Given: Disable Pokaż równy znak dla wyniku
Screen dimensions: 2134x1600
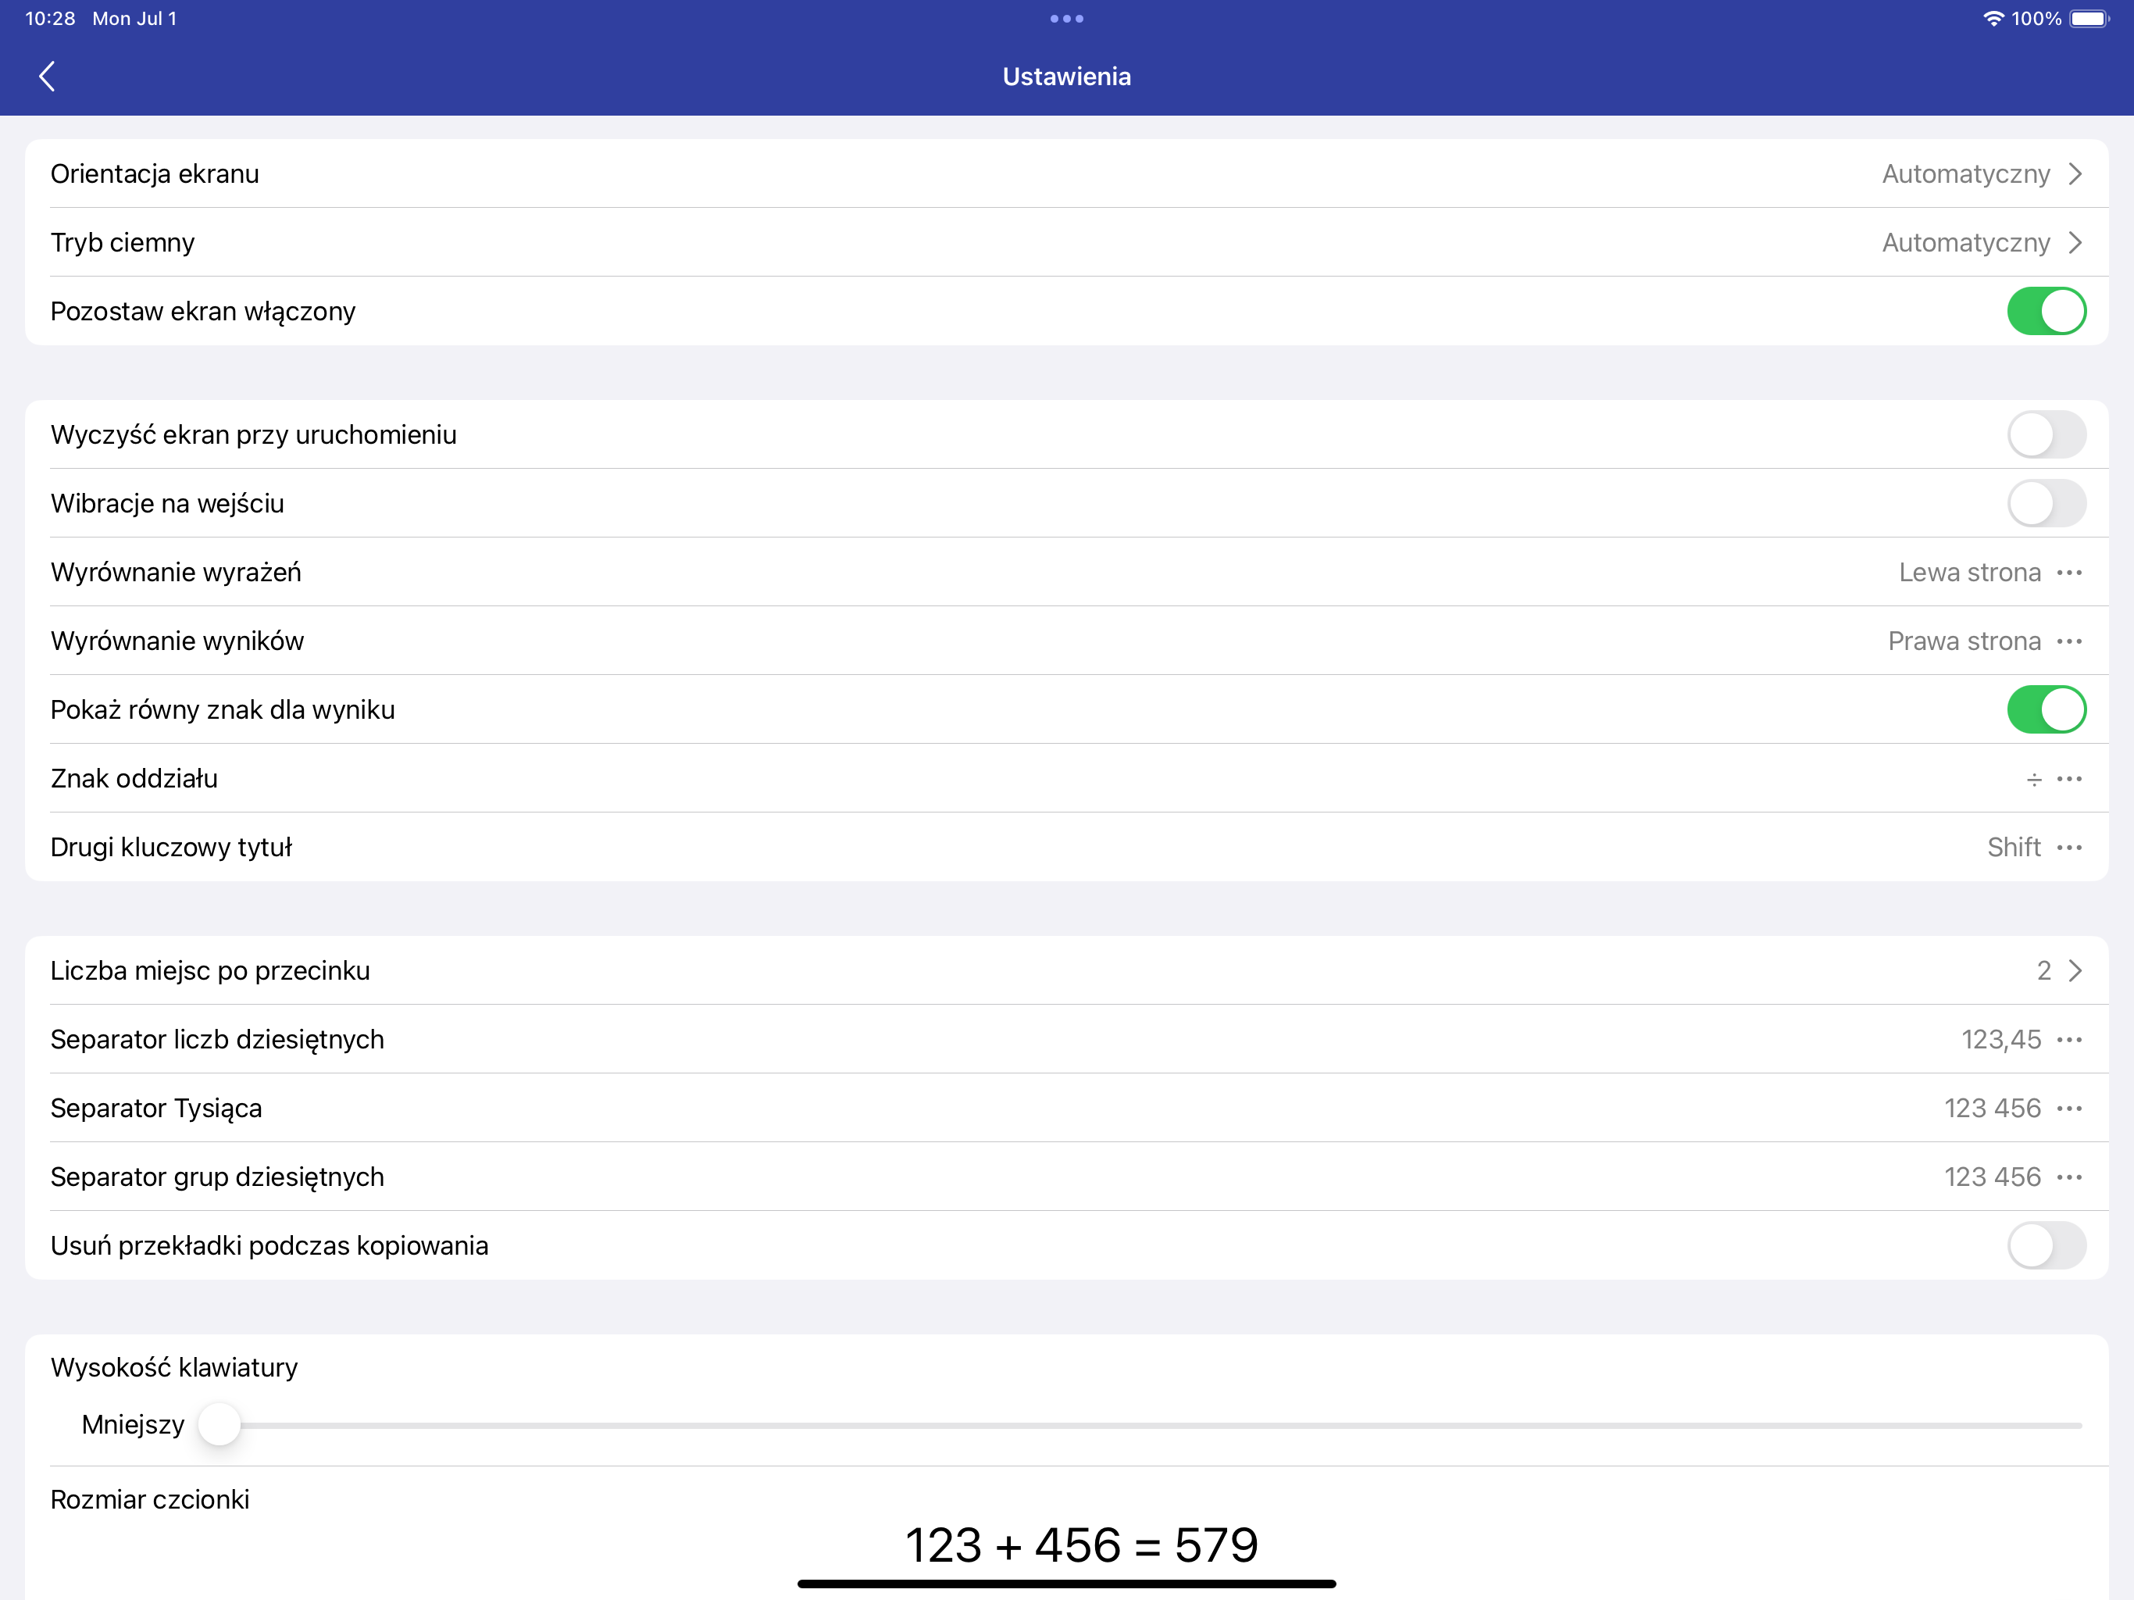Looking at the screenshot, I should pos(2047,709).
